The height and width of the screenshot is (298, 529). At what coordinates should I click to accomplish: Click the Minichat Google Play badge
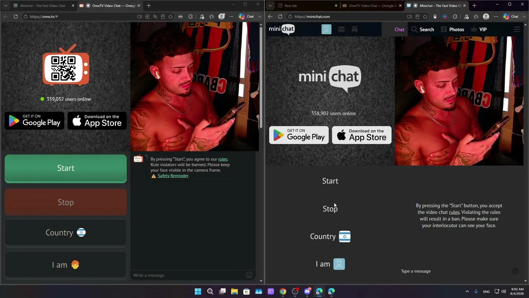point(299,135)
